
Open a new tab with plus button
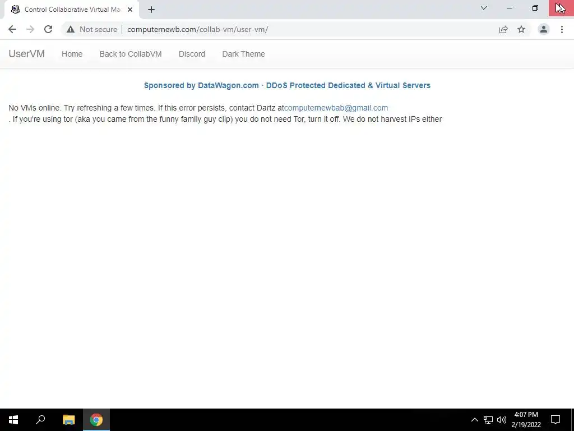point(151,10)
